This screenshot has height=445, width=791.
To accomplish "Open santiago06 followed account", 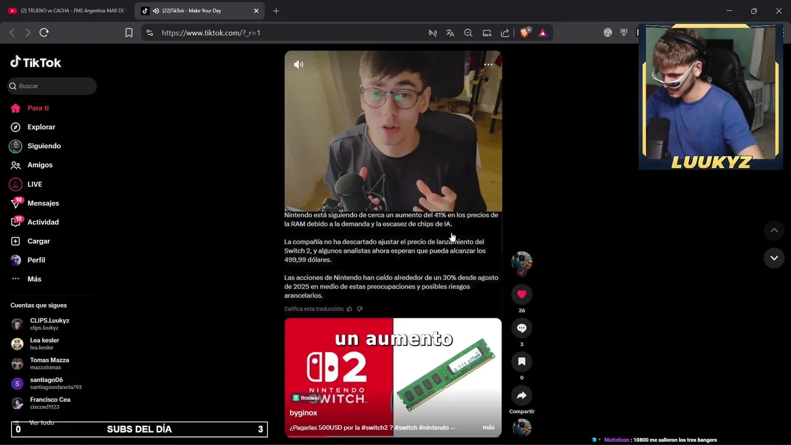I will click(47, 383).
